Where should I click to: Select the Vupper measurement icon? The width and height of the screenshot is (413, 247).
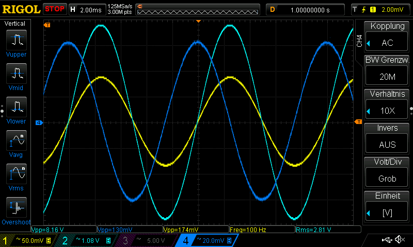pos(17,40)
